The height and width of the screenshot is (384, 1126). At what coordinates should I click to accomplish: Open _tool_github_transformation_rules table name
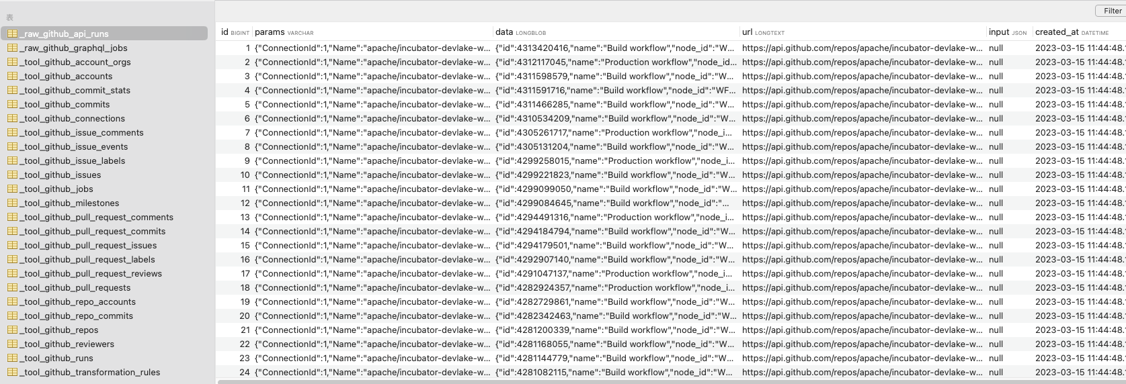pos(90,372)
